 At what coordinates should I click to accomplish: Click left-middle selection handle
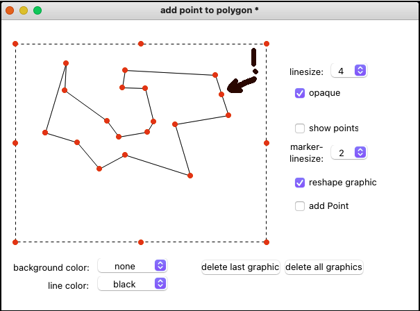15,143
